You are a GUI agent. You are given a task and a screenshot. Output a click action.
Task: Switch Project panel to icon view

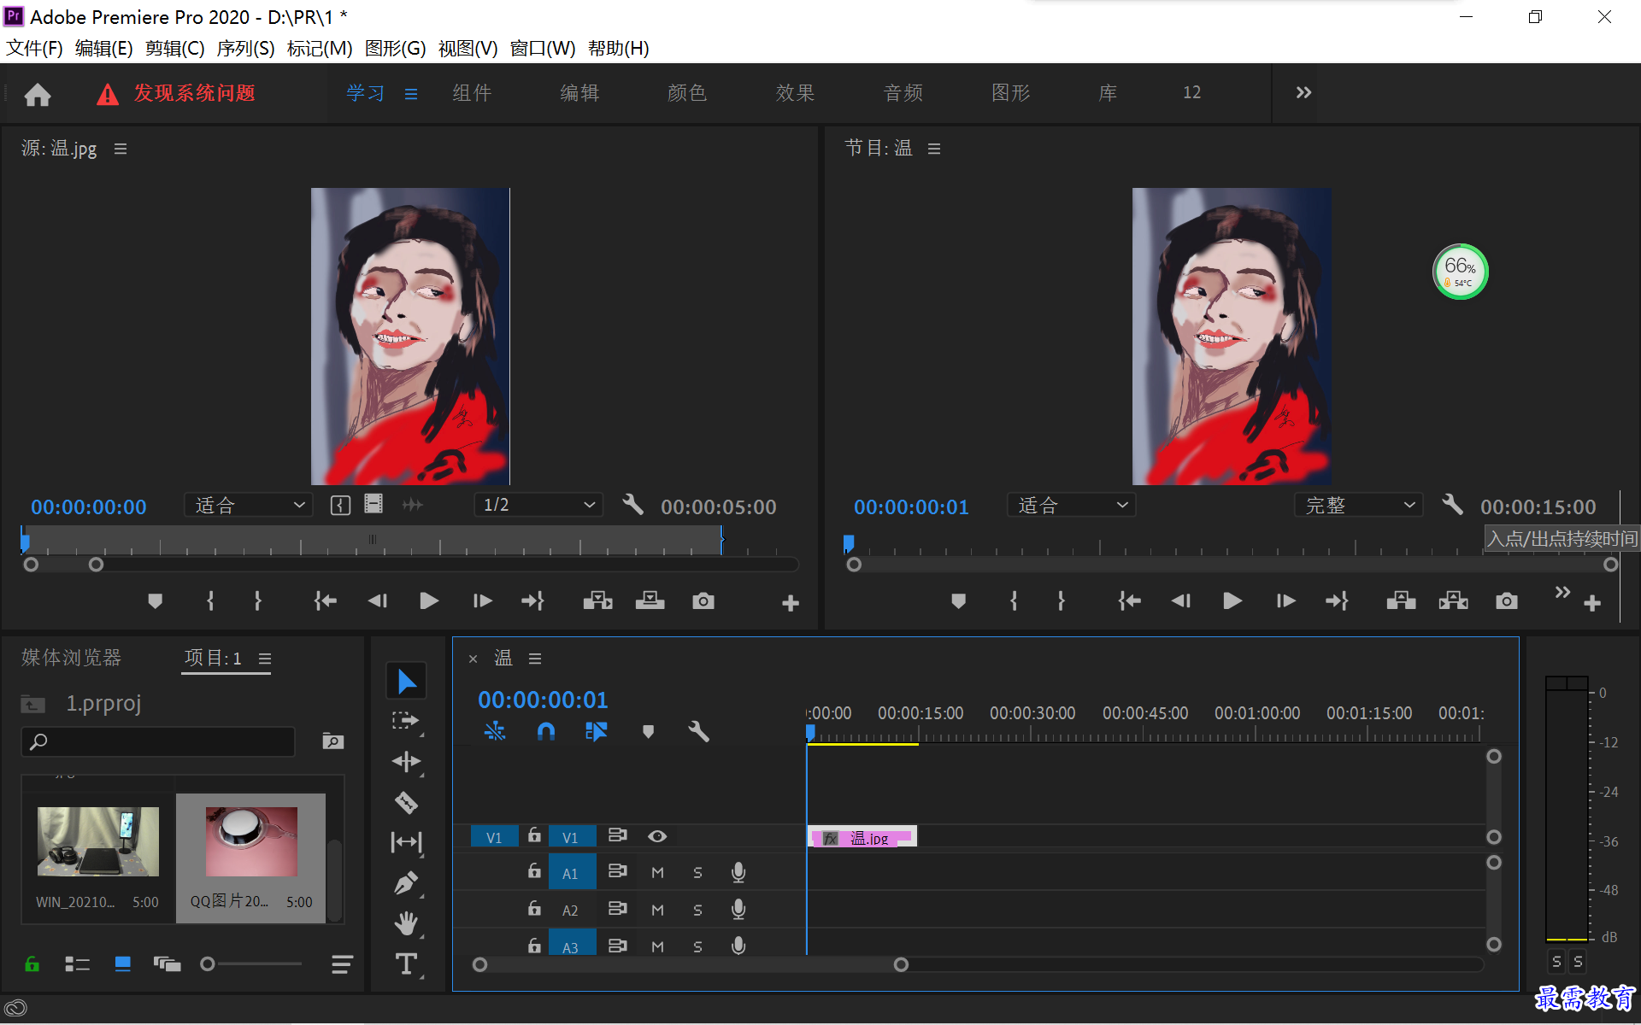123,964
